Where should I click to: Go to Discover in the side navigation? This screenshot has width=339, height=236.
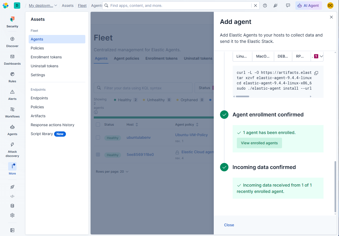click(x=12, y=42)
